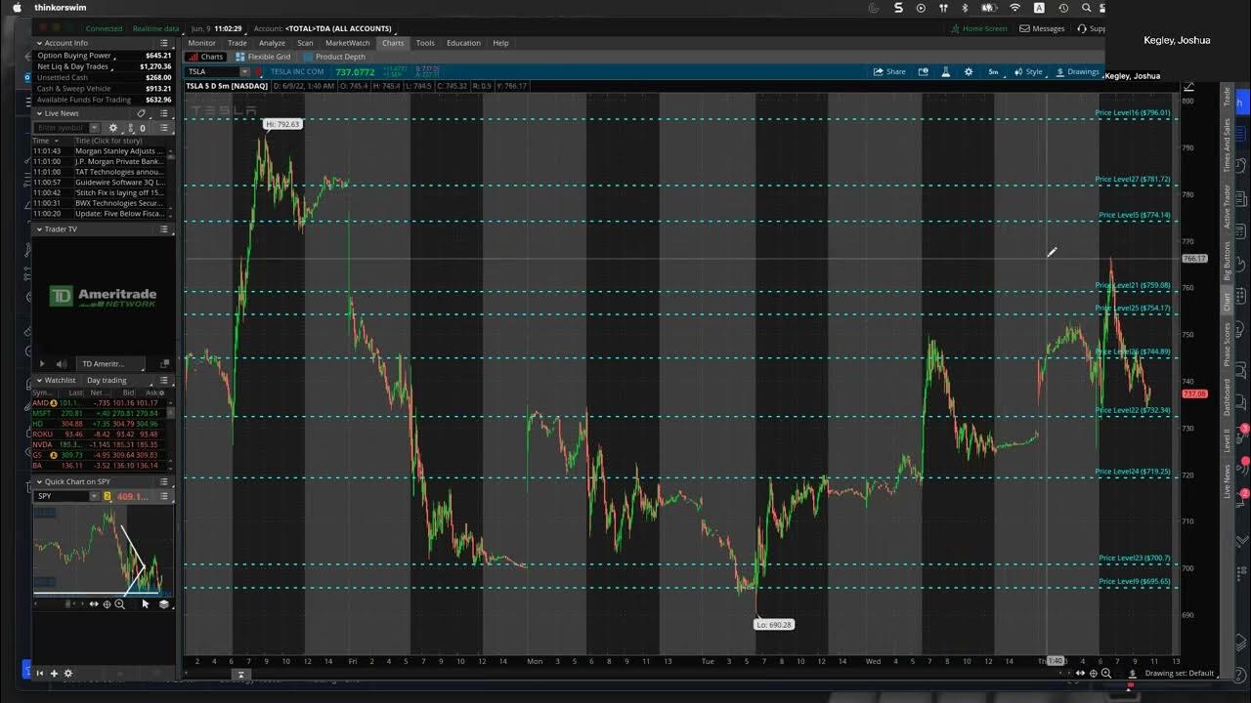Open the Help tab
This screenshot has width=1251, height=703.
pos(500,43)
